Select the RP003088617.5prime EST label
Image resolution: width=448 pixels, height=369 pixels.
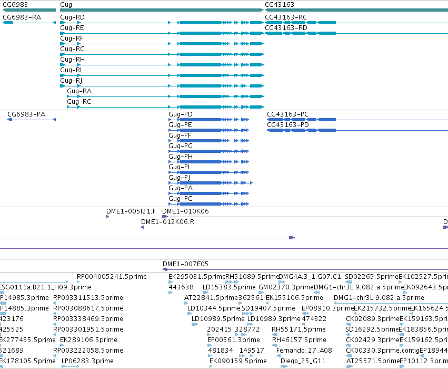tap(88, 308)
